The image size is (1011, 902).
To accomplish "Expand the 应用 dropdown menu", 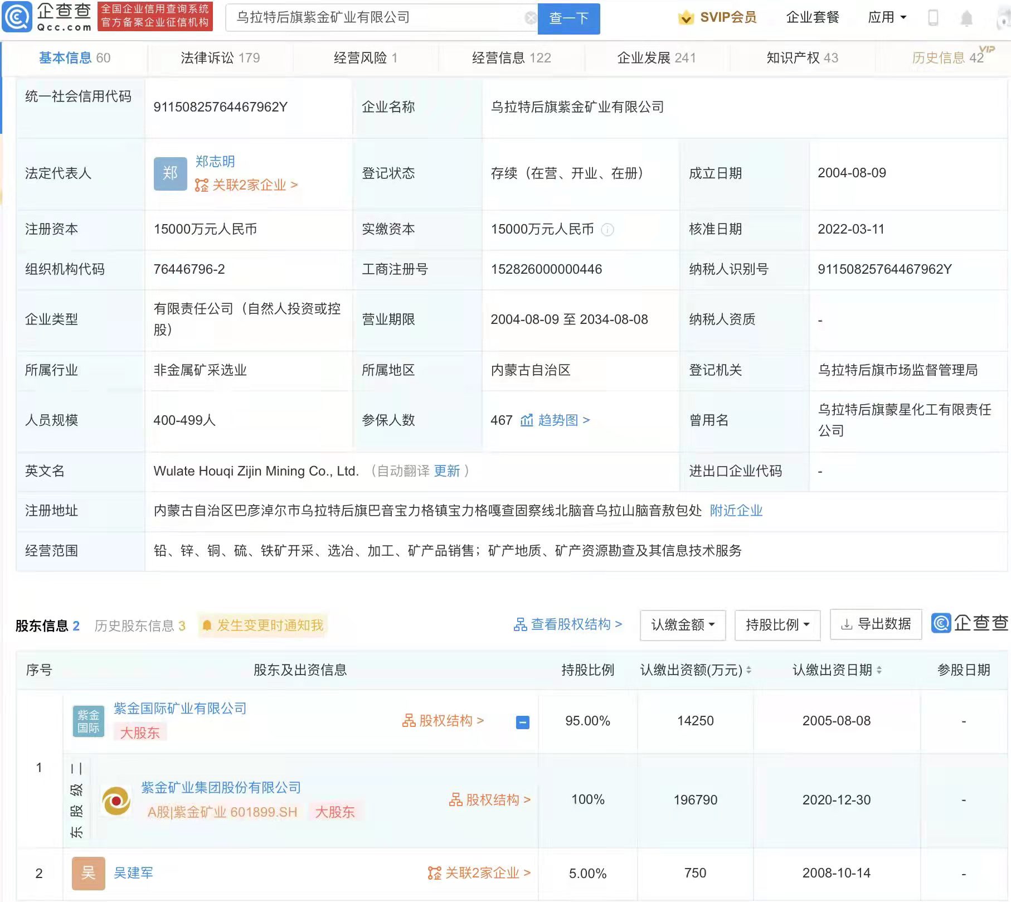I will click(x=887, y=17).
